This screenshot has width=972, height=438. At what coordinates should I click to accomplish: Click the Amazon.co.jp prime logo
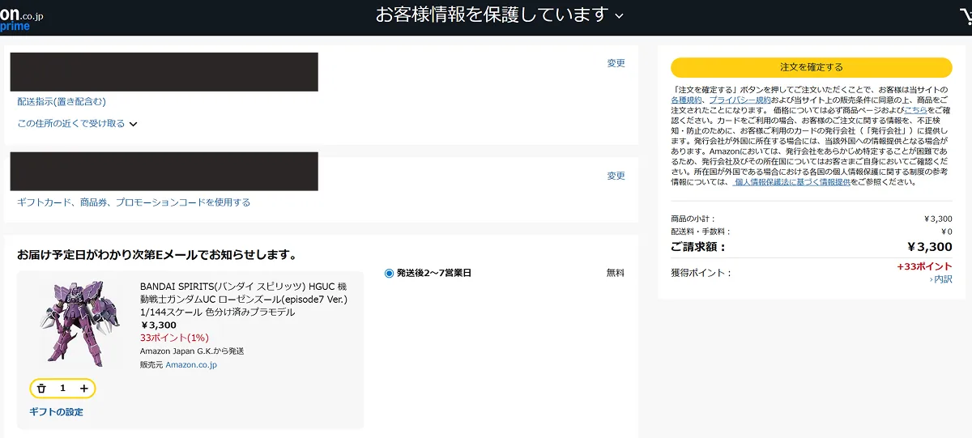(22, 20)
